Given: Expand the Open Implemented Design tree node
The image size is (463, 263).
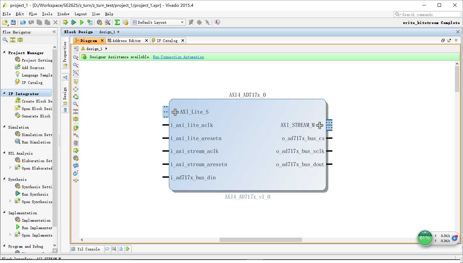Looking at the screenshot, I should tap(10, 235).
